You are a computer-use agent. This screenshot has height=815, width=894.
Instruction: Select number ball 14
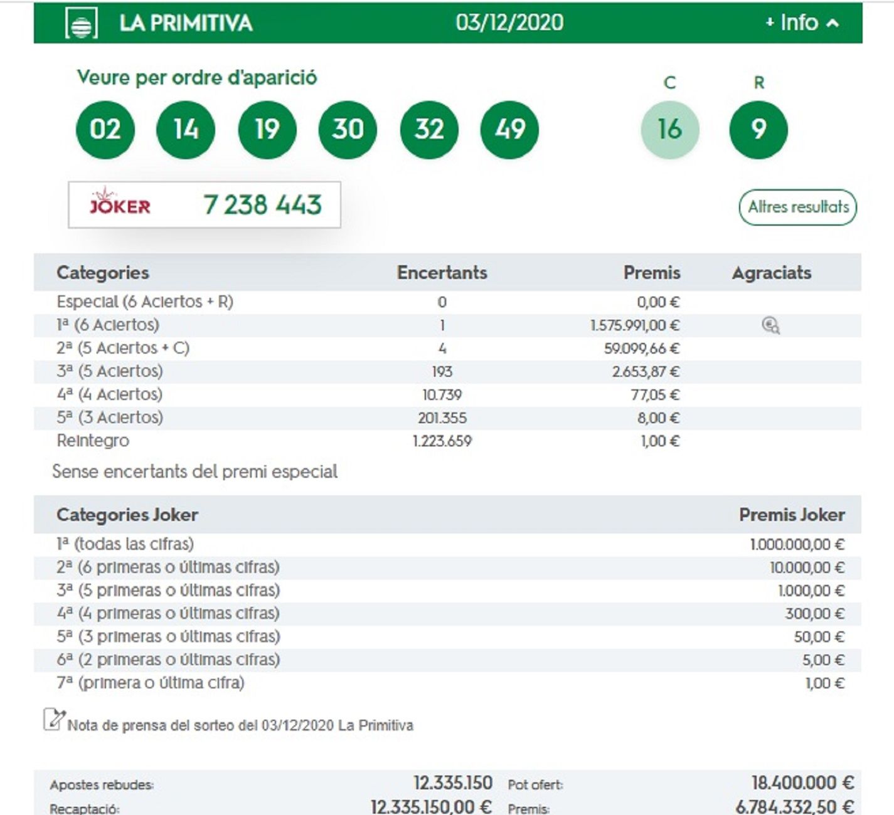pyautogui.click(x=186, y=130)
